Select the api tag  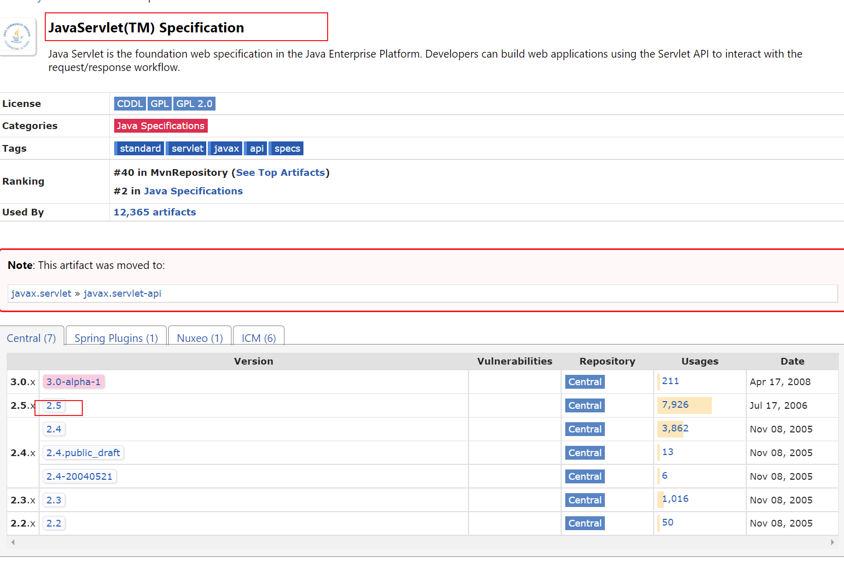tap(256, 149)
